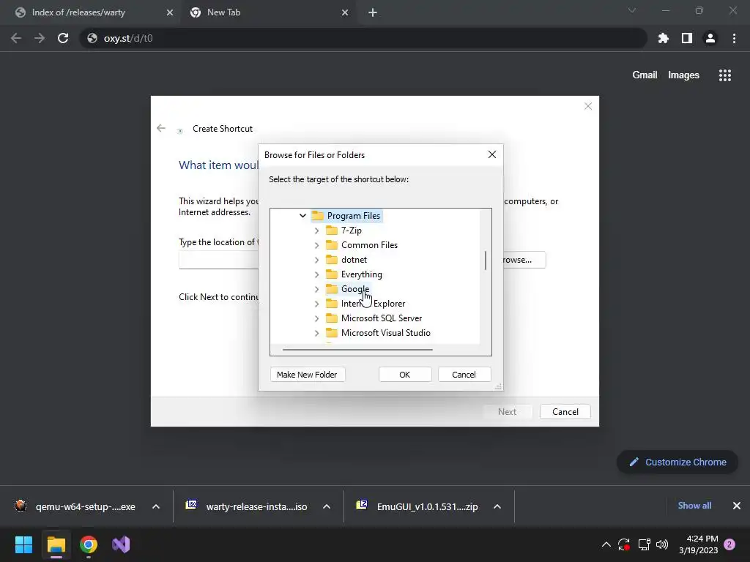Click the horizontal scrollbar in folder tree

357,350
